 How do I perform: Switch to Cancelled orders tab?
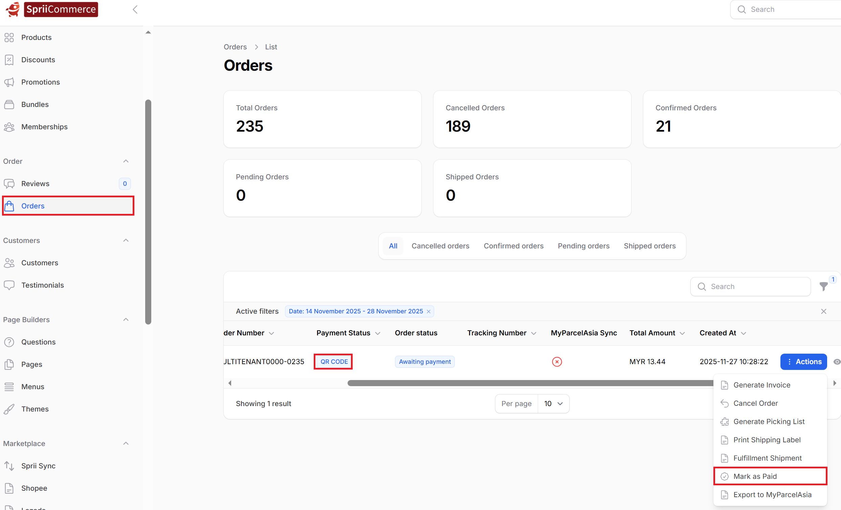coord(440,246)
